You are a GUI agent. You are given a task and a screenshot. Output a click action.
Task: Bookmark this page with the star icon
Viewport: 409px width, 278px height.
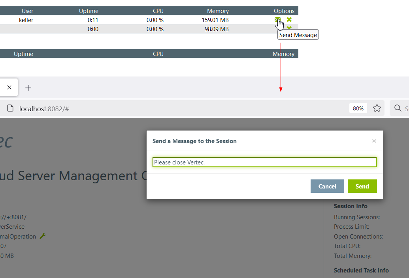[x=377, y=108]
